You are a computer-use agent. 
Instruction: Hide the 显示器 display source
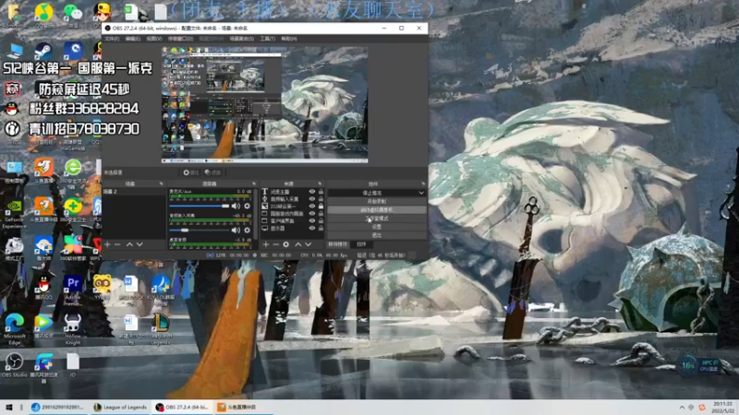point(312,228)
